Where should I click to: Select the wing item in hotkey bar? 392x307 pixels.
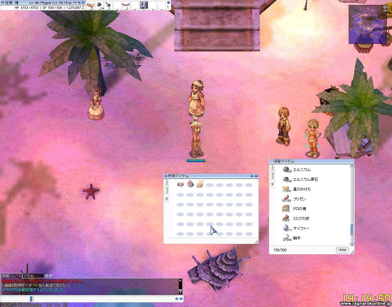click(126, 5)
